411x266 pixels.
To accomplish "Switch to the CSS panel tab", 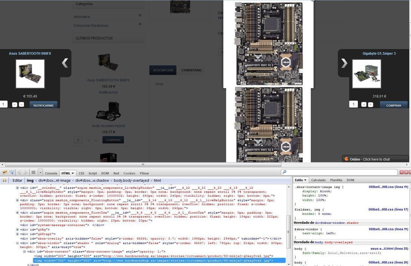I will tap(81, 173).
